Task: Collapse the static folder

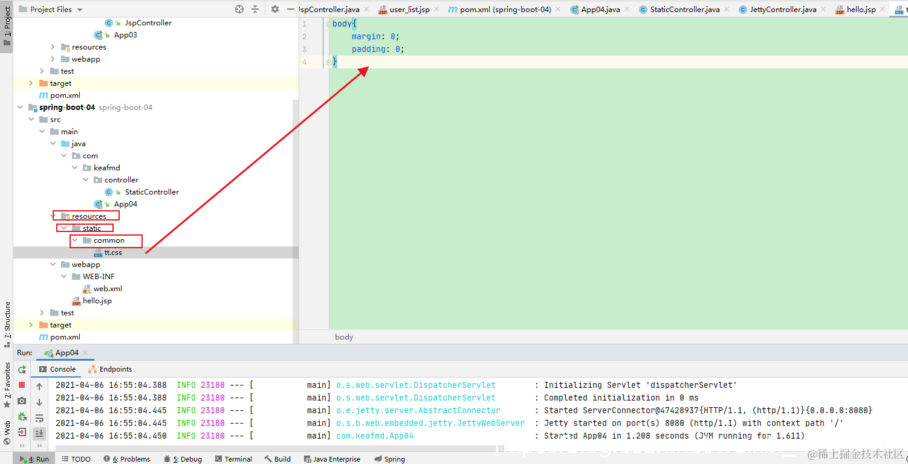Action: [64, 228]
